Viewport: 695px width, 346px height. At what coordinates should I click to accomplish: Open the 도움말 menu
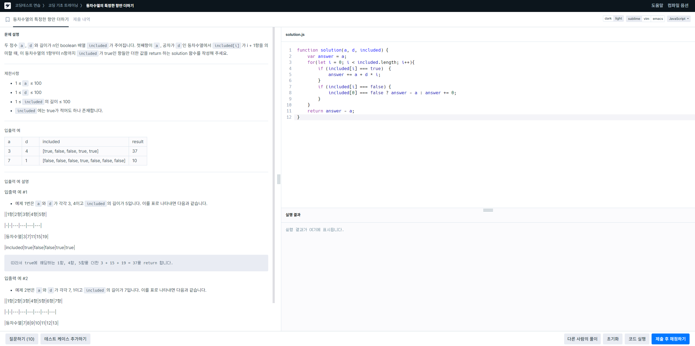tap(657, 5)
